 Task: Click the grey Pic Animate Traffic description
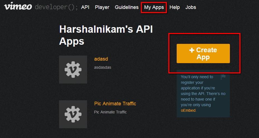point(110,112)
